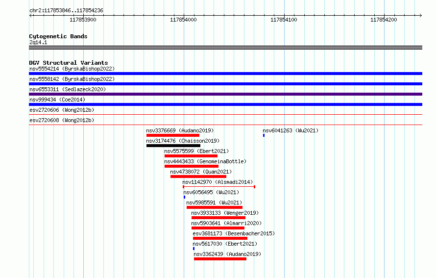Click the black bar of nsv3174476
This screenshot has height=278, width=436.
[173, 146]
